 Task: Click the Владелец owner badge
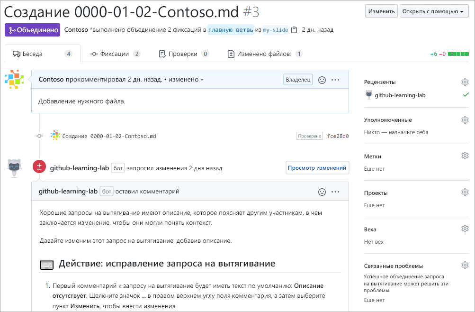(298, 80)
